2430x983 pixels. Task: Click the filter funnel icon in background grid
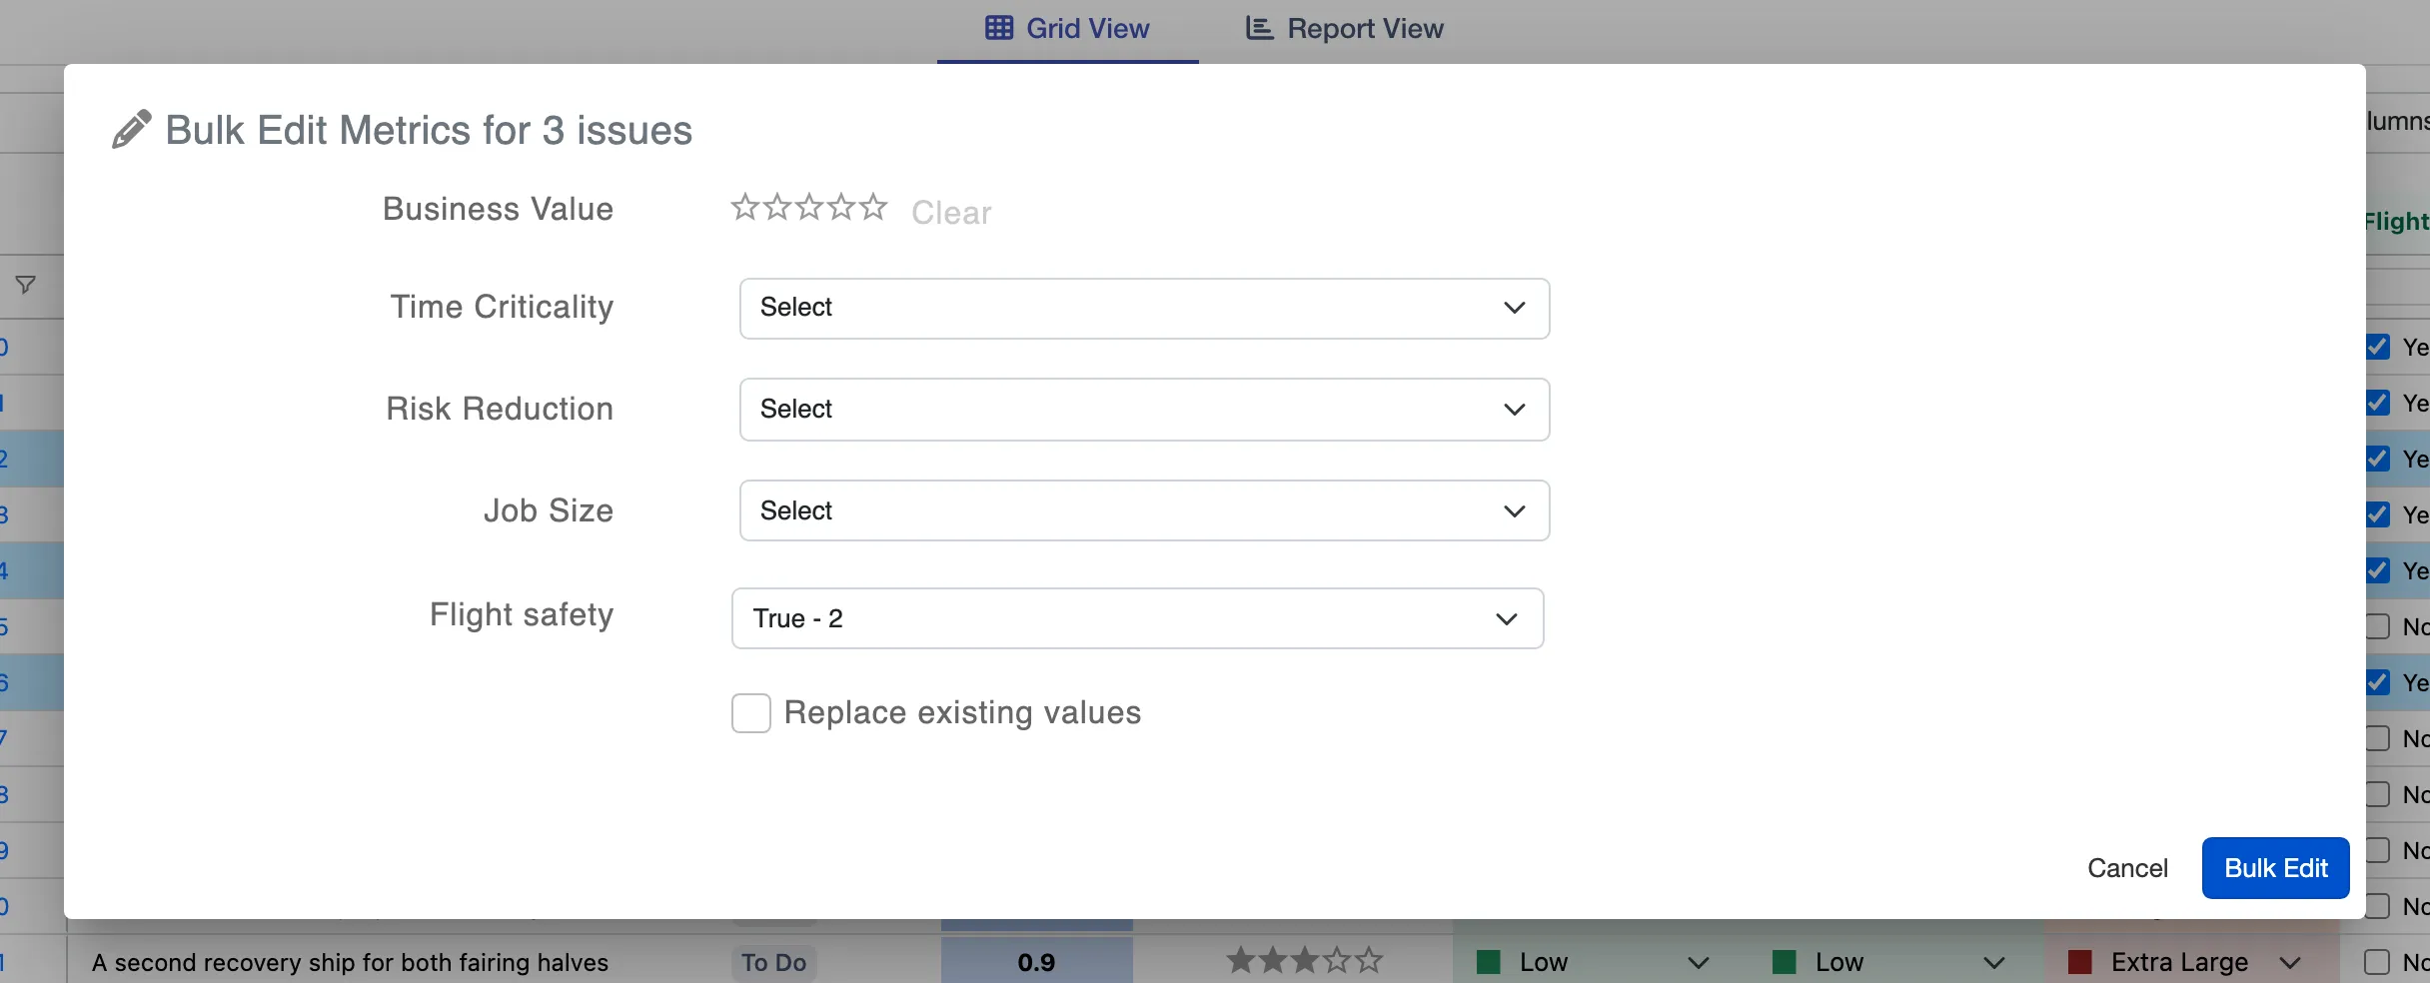tap(26, 285)
